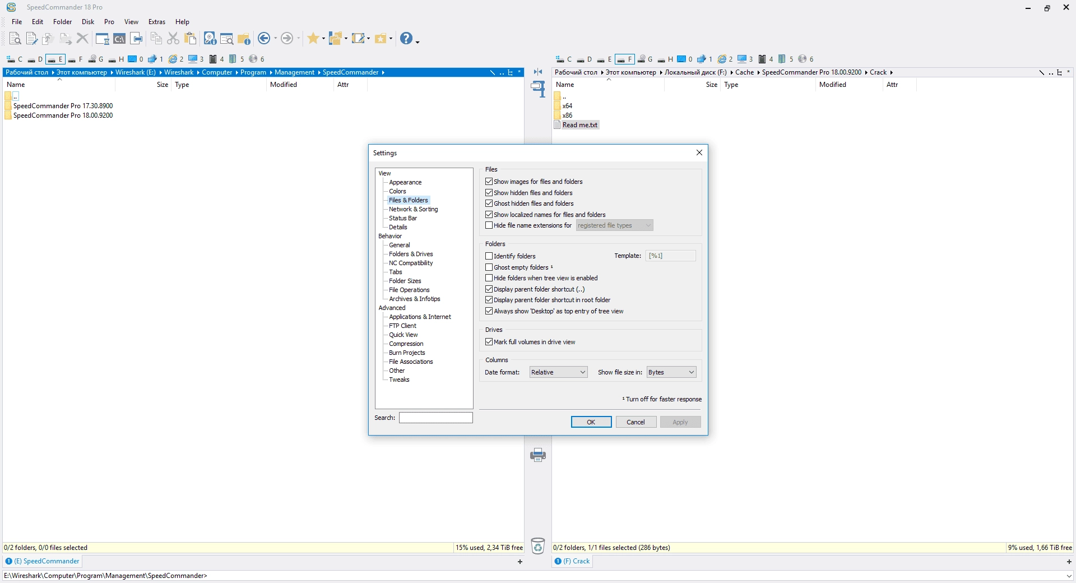Image resolution: width=1076 pixels, height=583 pixels.
Task: Open the command prompt (C:\) icon
Action: [119, 38]
